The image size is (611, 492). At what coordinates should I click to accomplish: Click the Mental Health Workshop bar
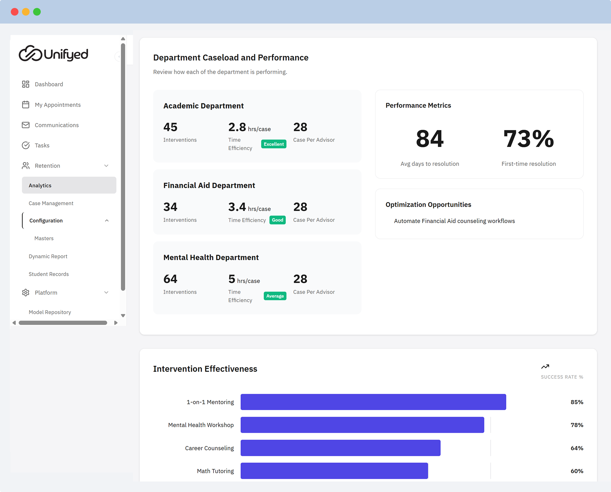point(362,425)
